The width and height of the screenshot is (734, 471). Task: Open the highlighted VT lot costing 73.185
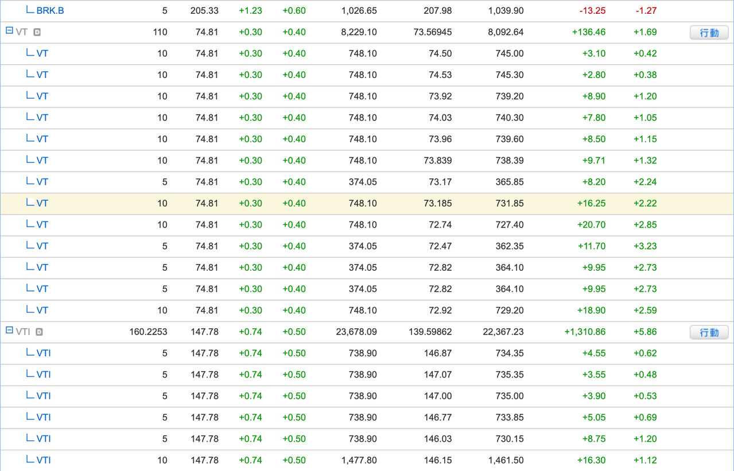click(42, 203)
